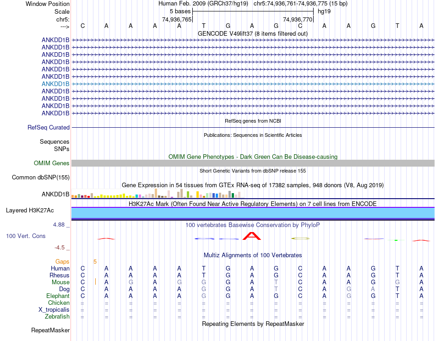Click the RefSeq Curated gene line
435x341 pixels.
tap(253, 128)
